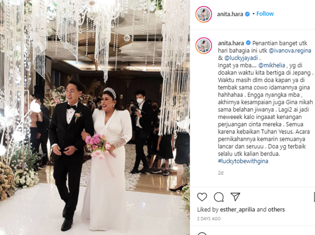Click the bookmark save icon at right edge
Viewport: 315px width, 235px height.
314,197
